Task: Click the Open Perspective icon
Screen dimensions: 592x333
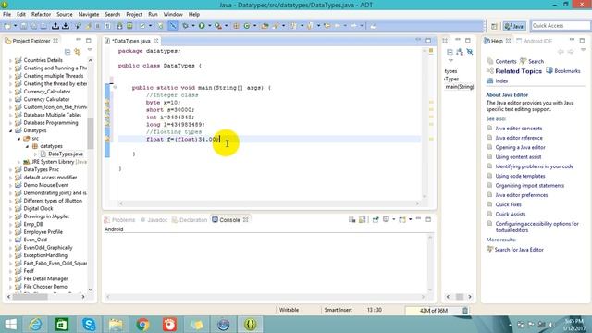Action: pos(494,26)
